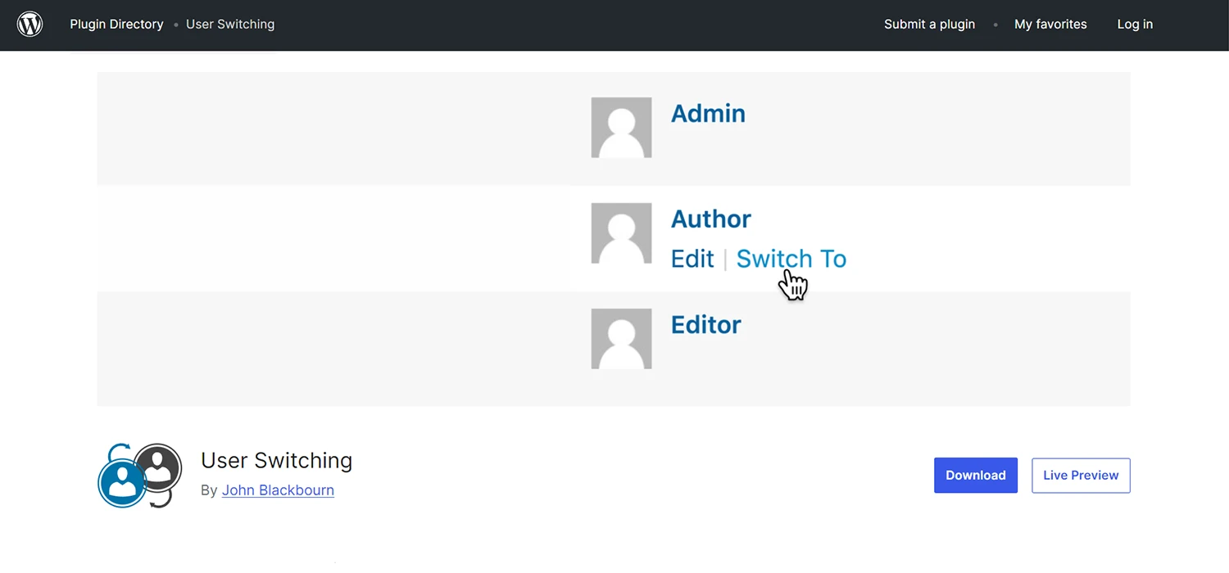1229x573 pixels.
Task: Click Edit under Author
Action: [x=692, y=259]
